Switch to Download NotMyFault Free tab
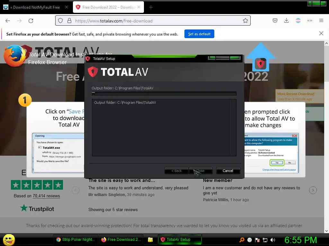The width and height of the screenshot is (329, 246). (x=36, y=7)
